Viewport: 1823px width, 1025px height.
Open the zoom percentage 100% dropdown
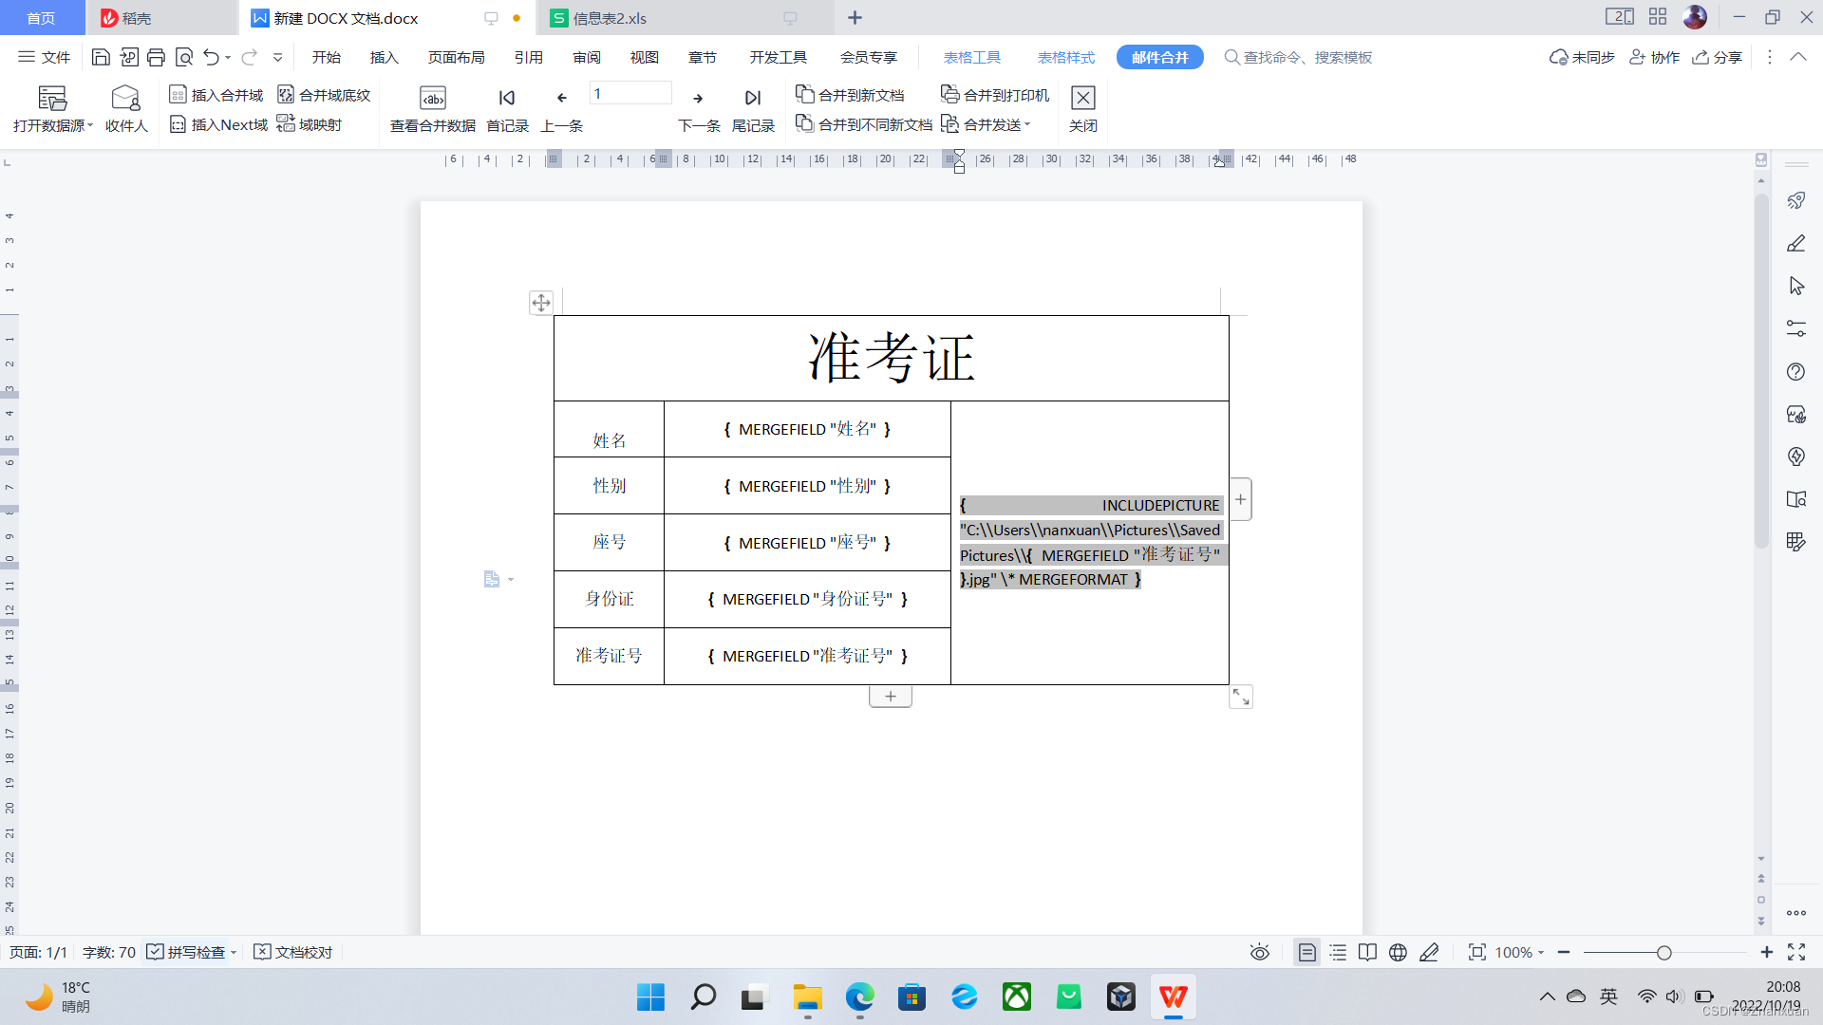click(x=1519, y=952)
